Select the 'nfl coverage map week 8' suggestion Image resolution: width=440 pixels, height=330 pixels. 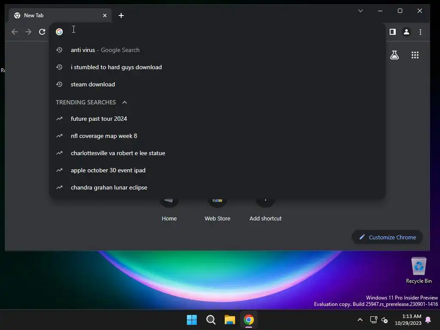[x=217, y=136]
